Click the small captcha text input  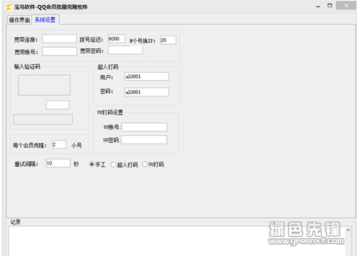point(58,105)
